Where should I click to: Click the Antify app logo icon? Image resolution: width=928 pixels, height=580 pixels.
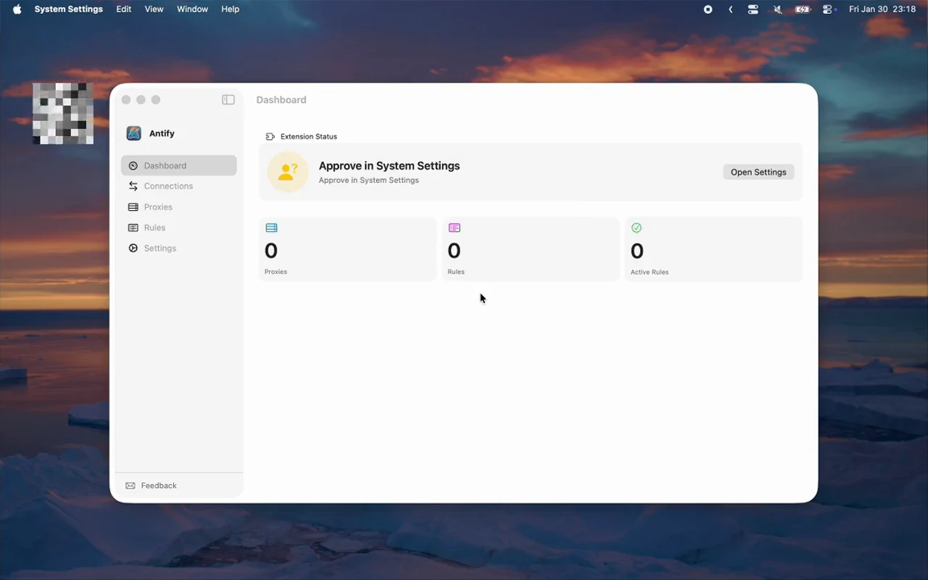(x=133, y=133)
